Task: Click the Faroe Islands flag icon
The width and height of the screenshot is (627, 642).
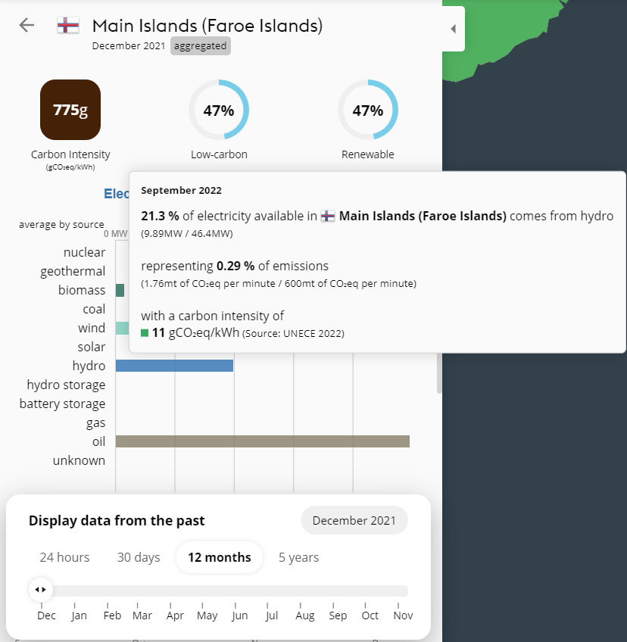Action: 67,25
